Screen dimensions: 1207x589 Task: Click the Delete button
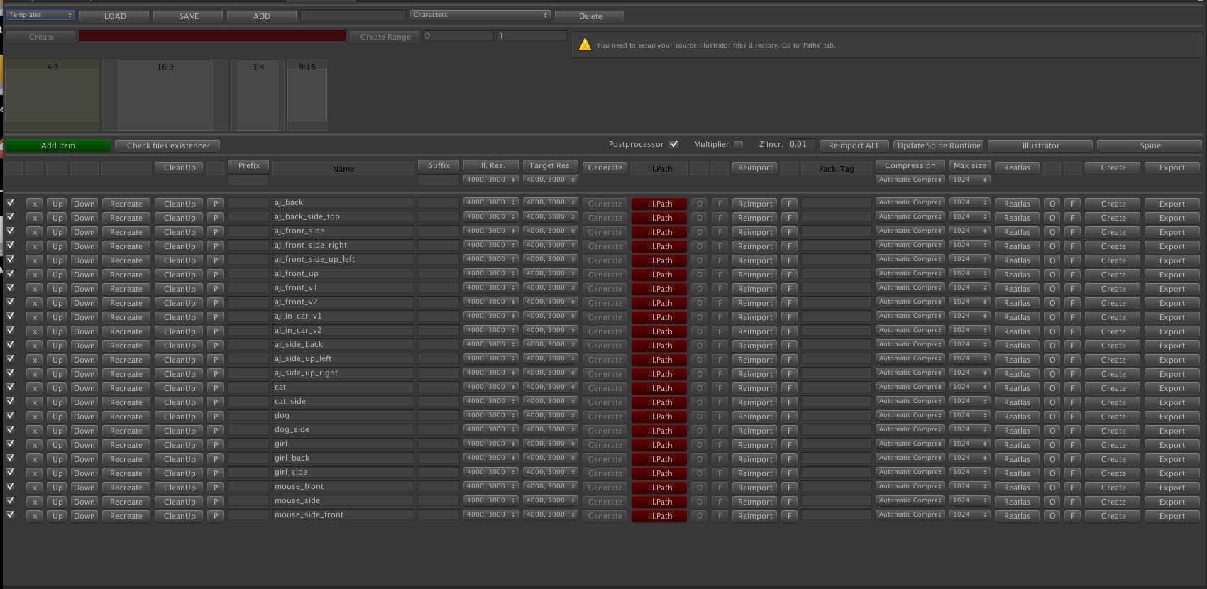590,16
